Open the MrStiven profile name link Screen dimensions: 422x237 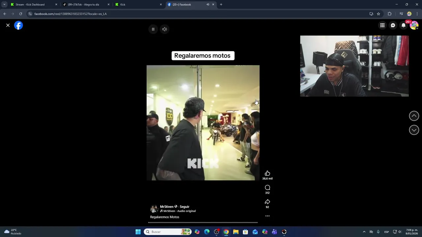pos(167,207)
